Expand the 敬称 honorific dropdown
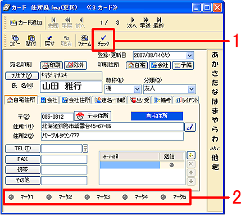This screenshot has height=215, width=241. click(138, 89)
